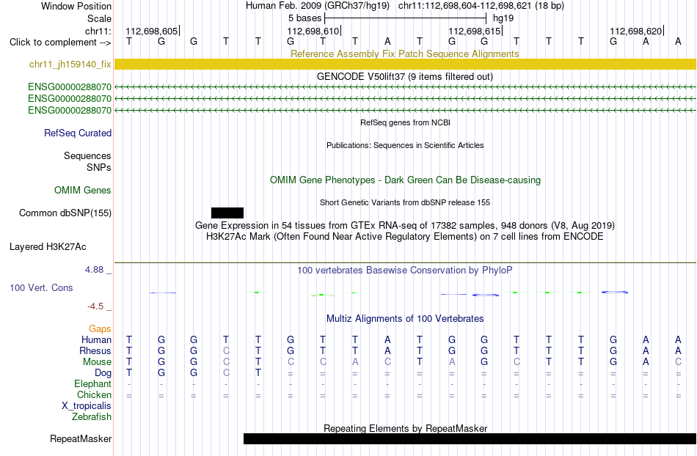Viewport: 697px width, 456px height.
Task: Click the Chicken species row label
Action: coord(94,394)
